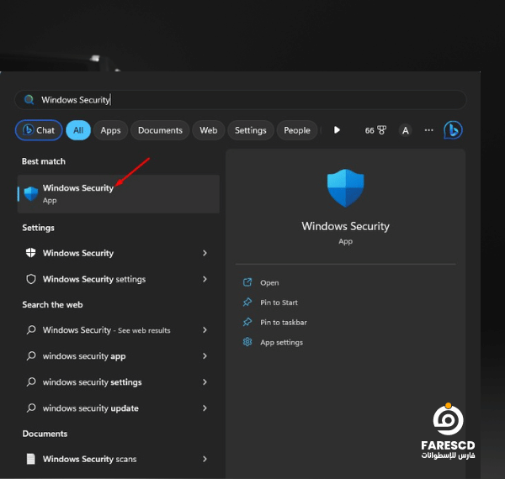Click the search icon beside windows security update
Image resolution: width=505 pixels, height=479 pixels.
click(x=31, y=408)
